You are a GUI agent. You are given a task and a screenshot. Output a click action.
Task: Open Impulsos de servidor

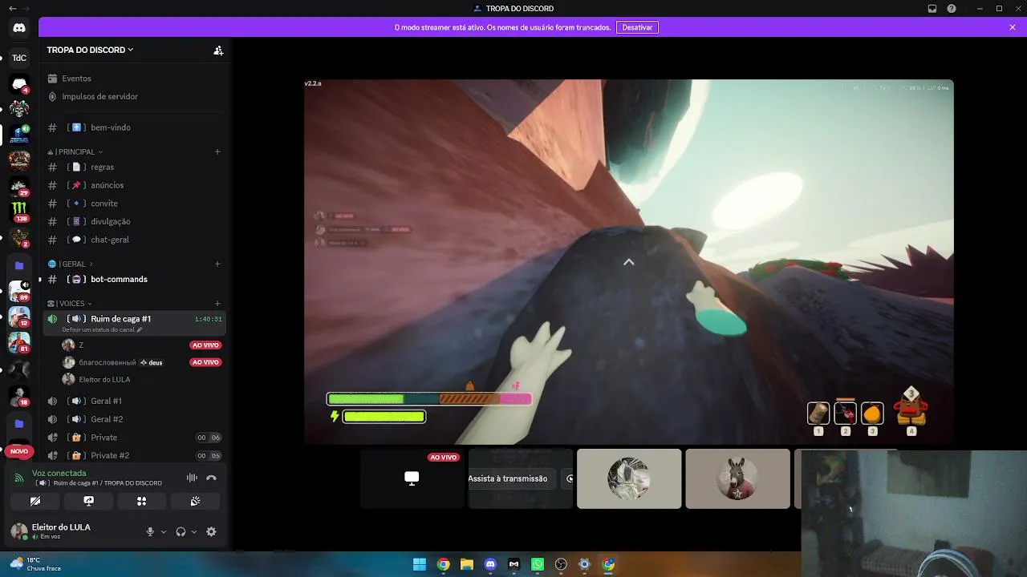[x=135, y=96]
